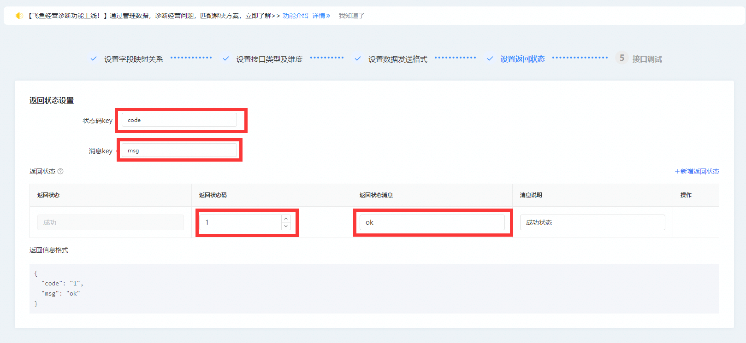The height and width of the screenshot is (343, 746).
Task: Click checkmark icon beside 设置返回状态
Action: point(490,58)
